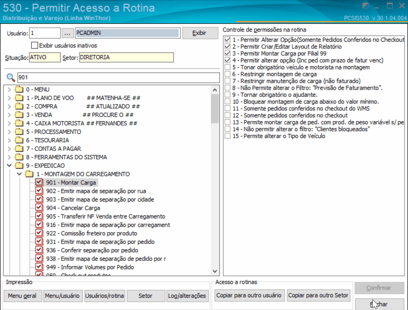408x310 pixels.
Task: Click the folder icon of 2 - COMPRA
Action: (x=19, y=106)
